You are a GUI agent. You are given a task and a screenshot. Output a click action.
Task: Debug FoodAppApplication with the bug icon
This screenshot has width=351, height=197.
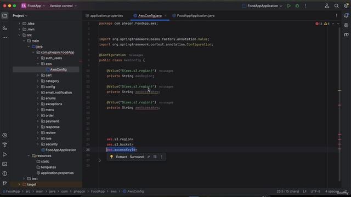[x=297, y=6]
